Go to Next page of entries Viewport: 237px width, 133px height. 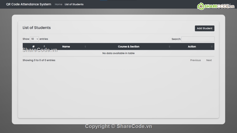[209, 60]
